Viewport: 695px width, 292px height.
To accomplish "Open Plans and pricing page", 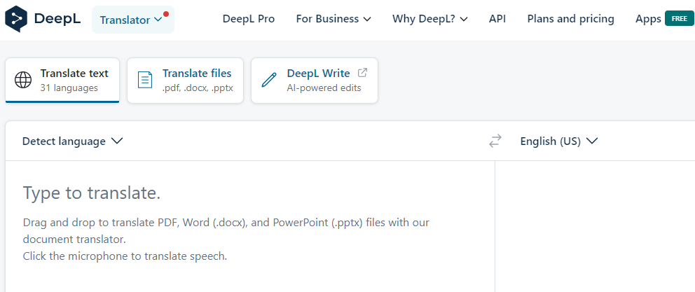I will pos(570,19).
